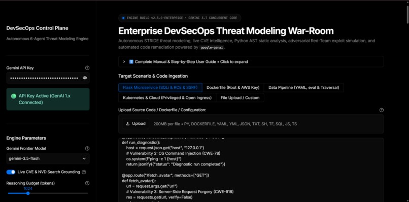Image resolution: width=409 pixels, height=202 pixels.
Task: Select the Data Pipeline scenario tab
Action: (x=303, y=87)
